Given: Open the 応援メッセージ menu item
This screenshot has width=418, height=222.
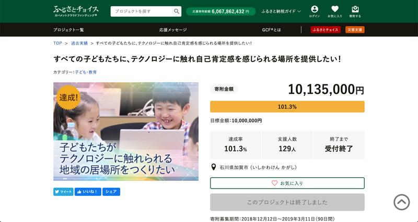Looking at the screenshot, I should (x=173, y=30).
